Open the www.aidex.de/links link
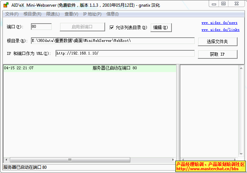Screen dimensions: 247x173 pyautogui.click(x=220, y=30)
